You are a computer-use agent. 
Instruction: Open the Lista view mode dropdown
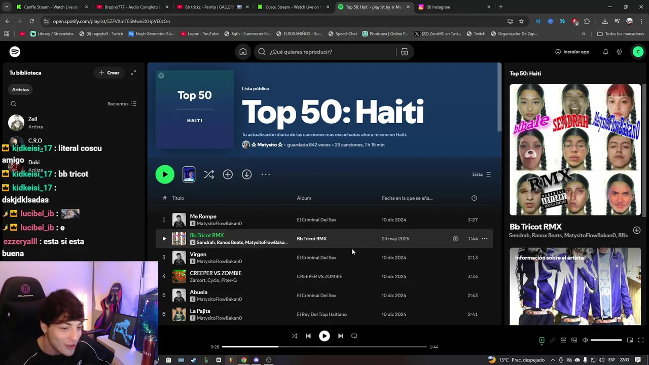[482, 174]
